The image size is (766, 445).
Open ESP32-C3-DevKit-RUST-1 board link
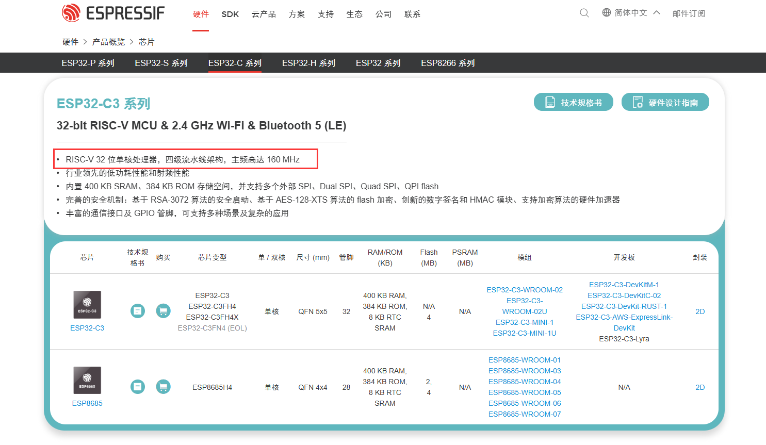pos(624,306)
